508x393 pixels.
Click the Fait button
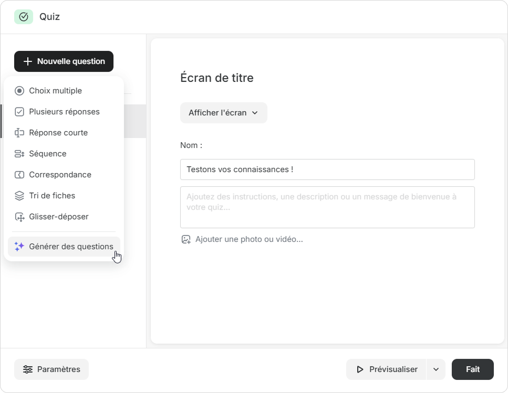point(472,369)
